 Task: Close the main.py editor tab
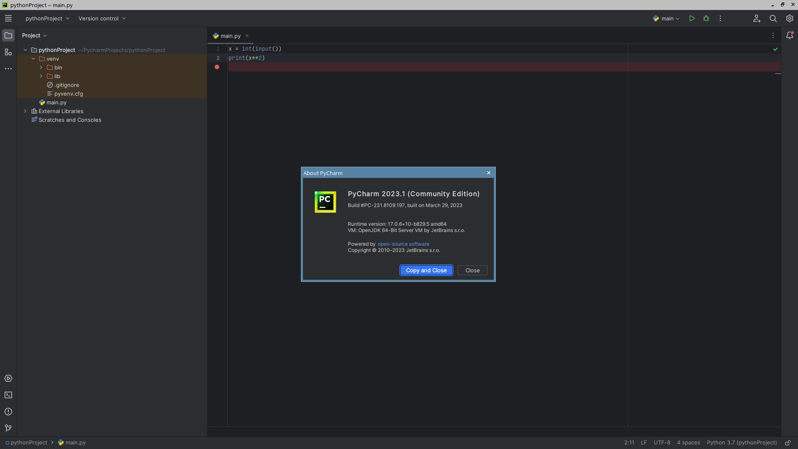(x=247, y=36)
